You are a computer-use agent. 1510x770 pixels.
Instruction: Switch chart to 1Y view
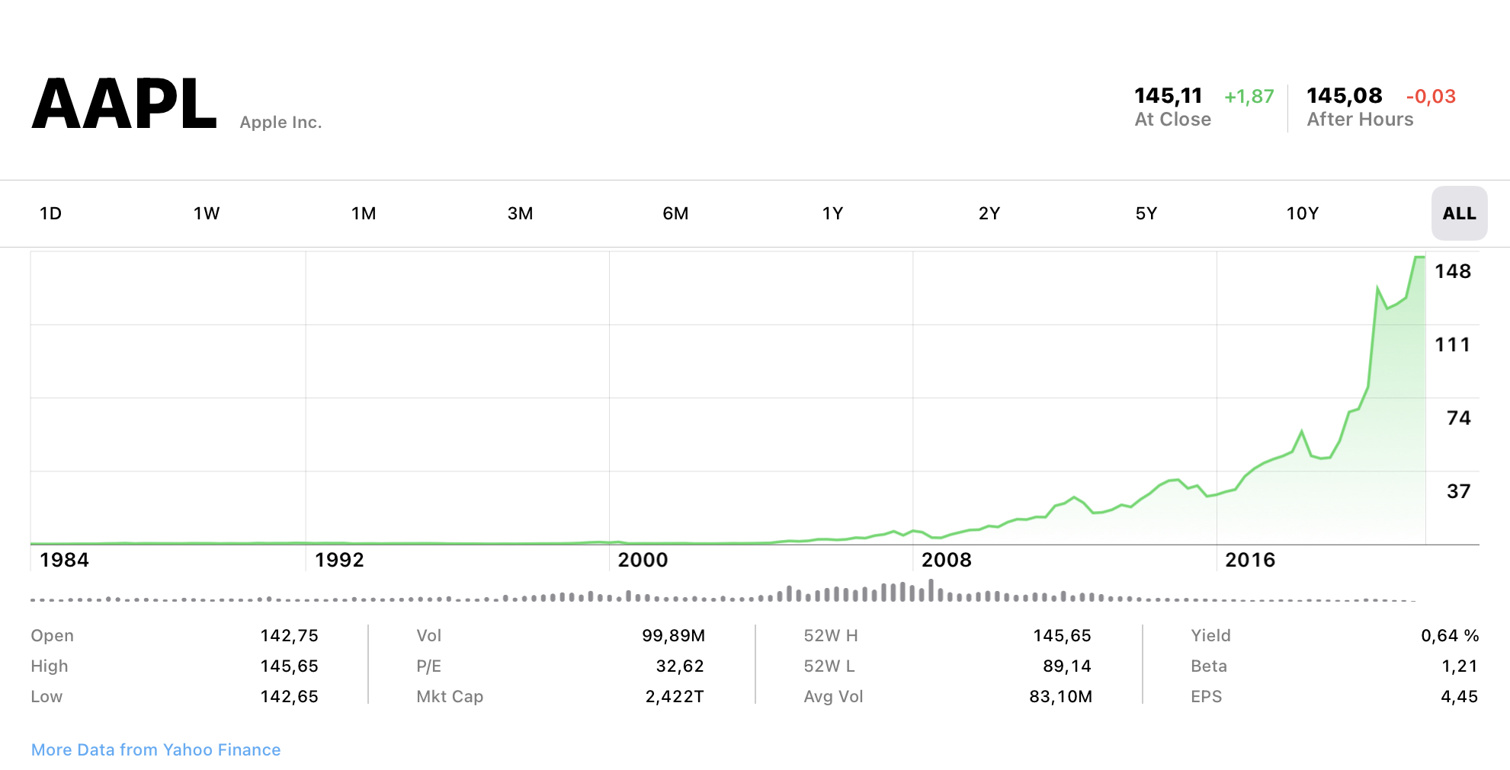click(x=832, y=213)
